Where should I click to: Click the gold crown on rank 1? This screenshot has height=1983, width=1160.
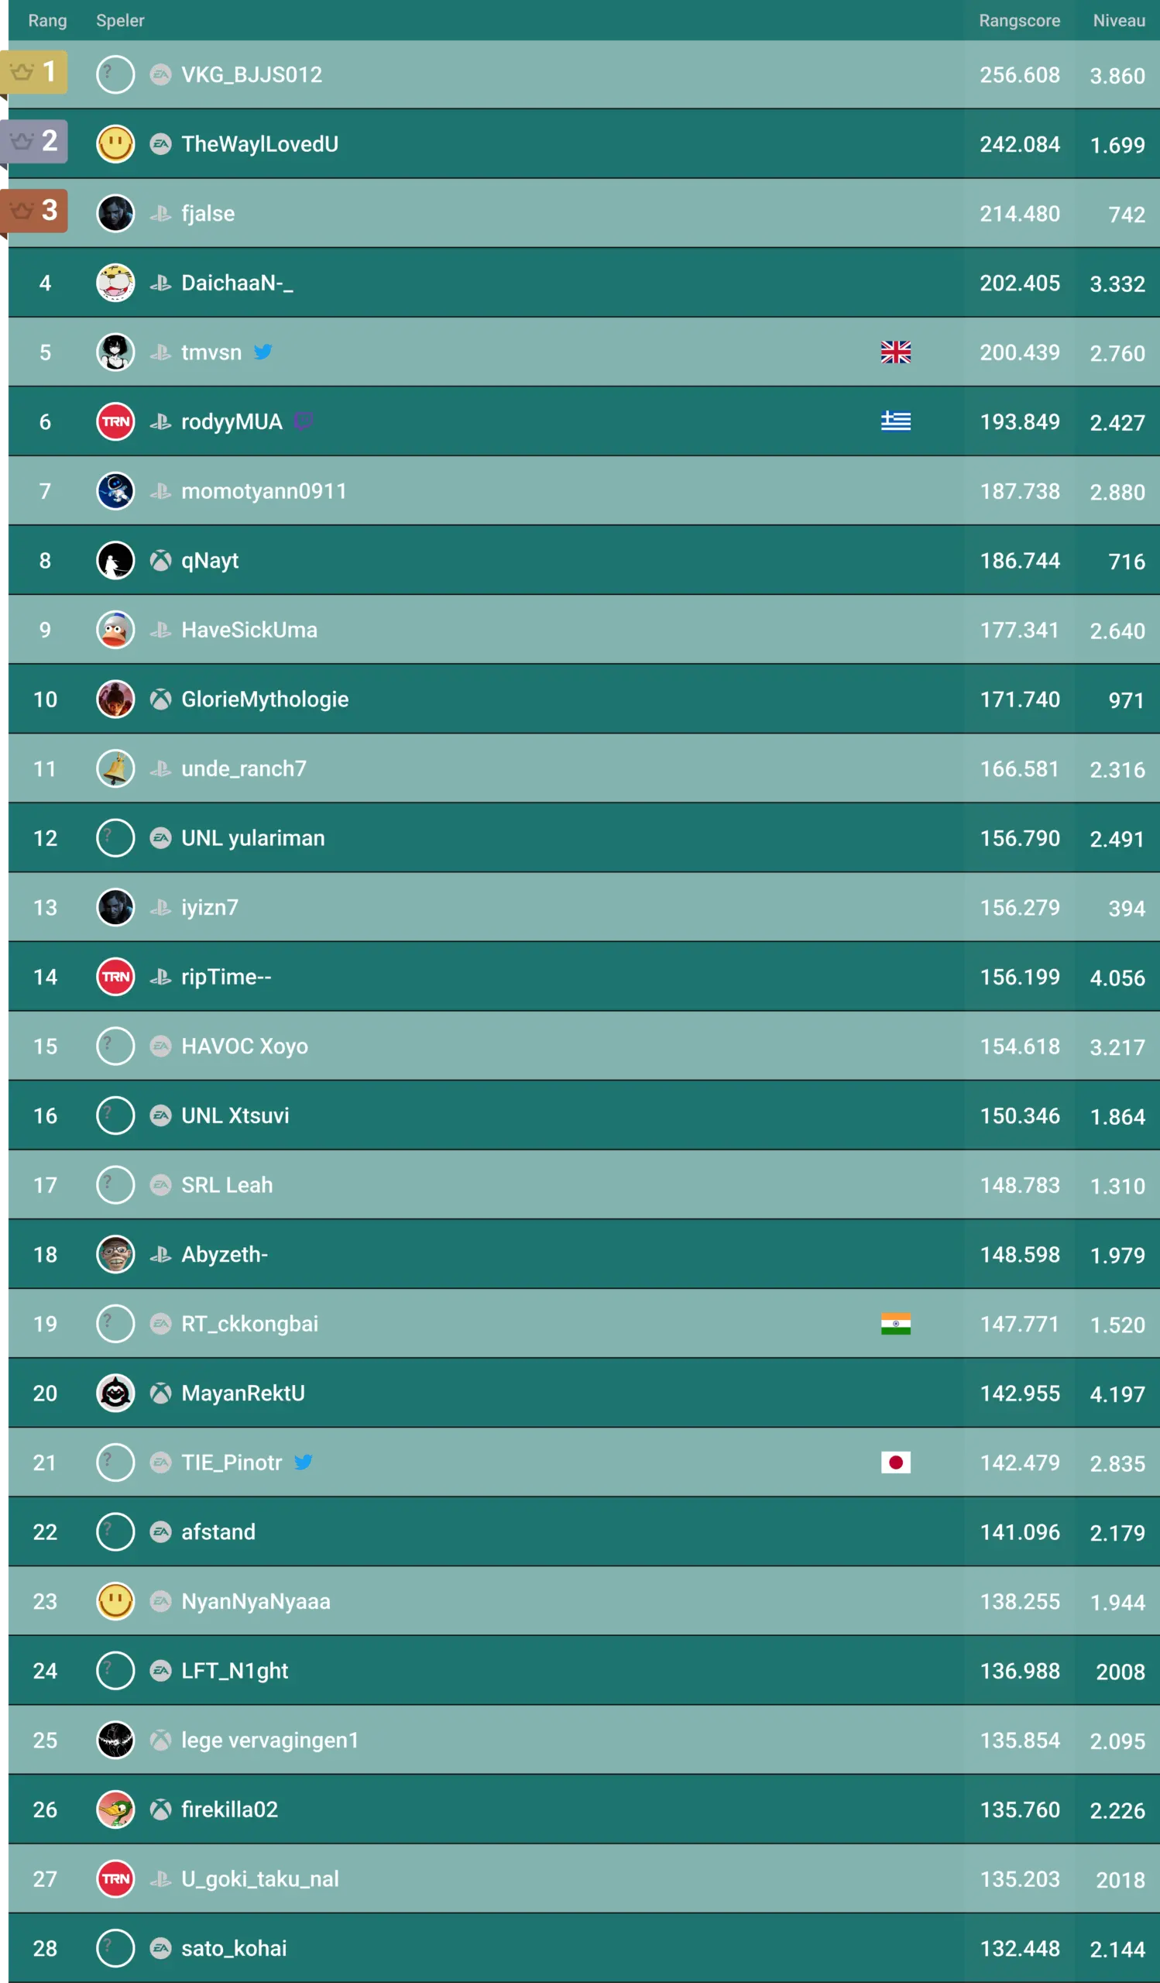point(22,70)
